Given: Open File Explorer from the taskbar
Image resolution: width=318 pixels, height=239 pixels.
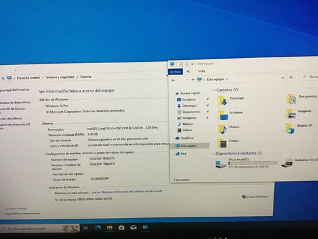Looking at the screenshot, I should [109, 228].
